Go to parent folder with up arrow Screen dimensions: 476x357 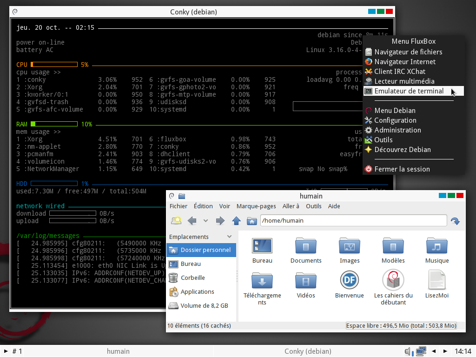236,221
